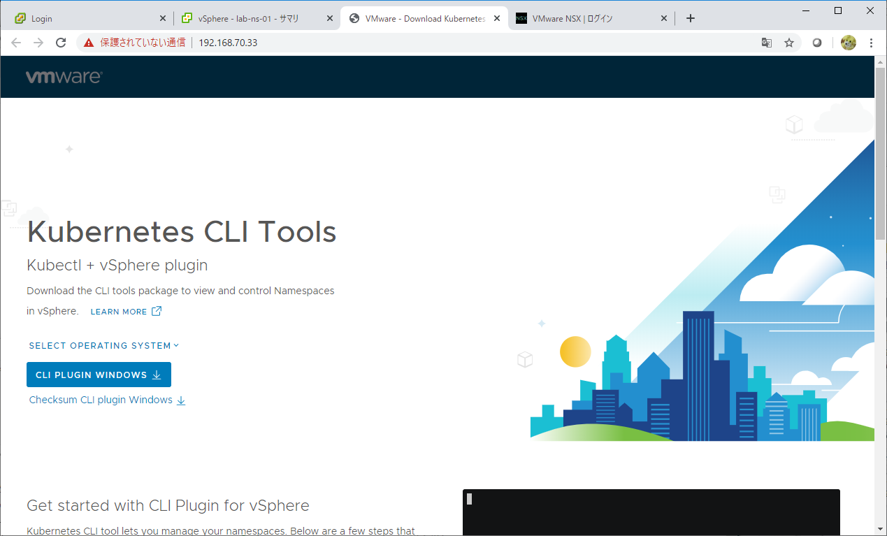The image size is (887, 536).
Task: Click the Kubectl + vSphere plugin subtitle
Action: (x=117, y=266)
